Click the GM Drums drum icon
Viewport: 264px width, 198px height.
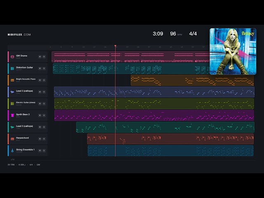pos(12,57)
